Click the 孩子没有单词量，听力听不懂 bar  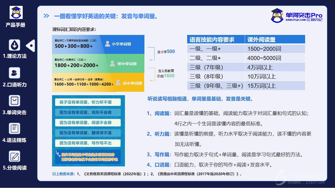coord(88,102)
